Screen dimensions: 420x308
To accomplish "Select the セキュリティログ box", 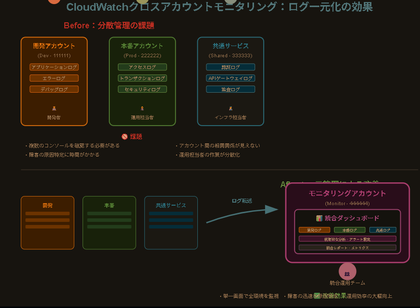I will [142, 89].
